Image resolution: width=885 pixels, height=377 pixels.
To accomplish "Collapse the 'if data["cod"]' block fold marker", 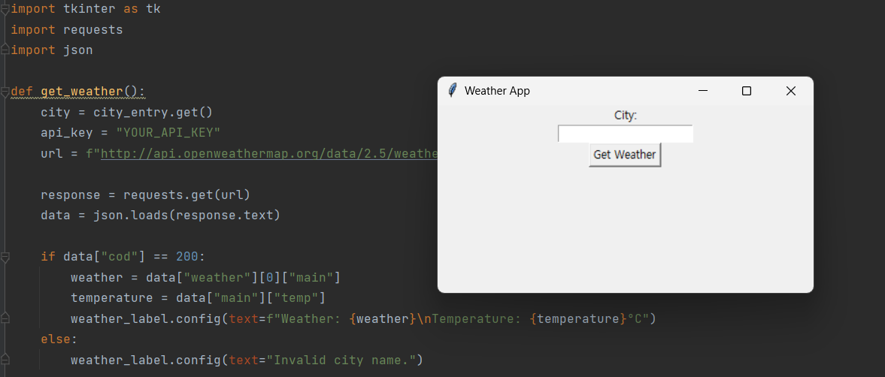I will (5, 257).
